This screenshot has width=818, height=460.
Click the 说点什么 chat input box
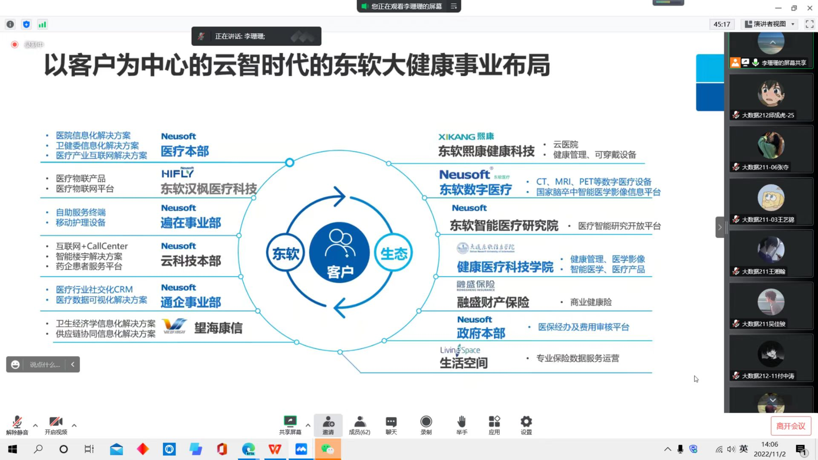coord(45,365)
